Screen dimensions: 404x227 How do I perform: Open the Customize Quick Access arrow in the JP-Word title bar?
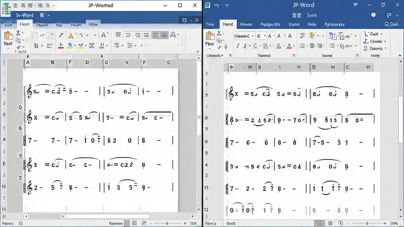pyautogui.click(x=227, y=6)
